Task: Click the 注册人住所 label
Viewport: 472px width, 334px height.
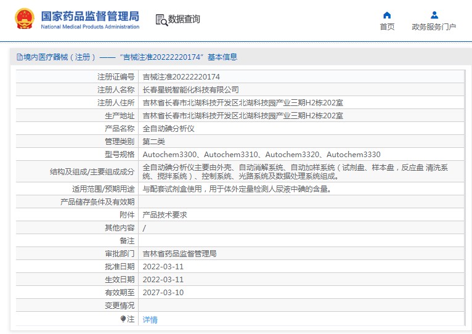Action: pyautogui.click(x=116, y=103)
